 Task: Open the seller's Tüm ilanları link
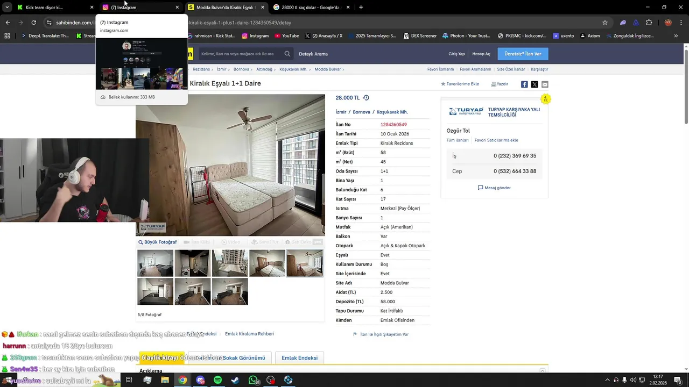pyautogui.click(x=458, y=140)
